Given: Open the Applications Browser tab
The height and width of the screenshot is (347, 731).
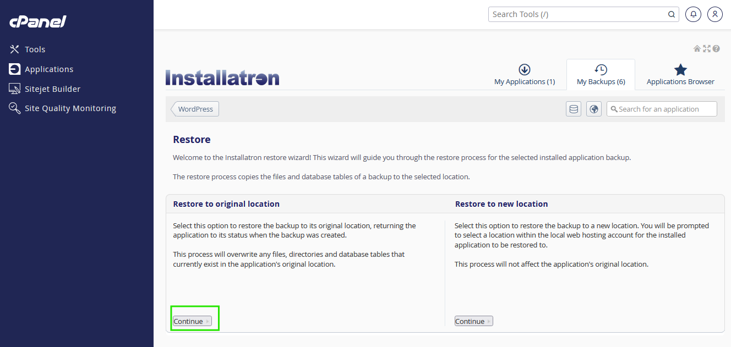Looking at the screenshot, I should point(680,75).
